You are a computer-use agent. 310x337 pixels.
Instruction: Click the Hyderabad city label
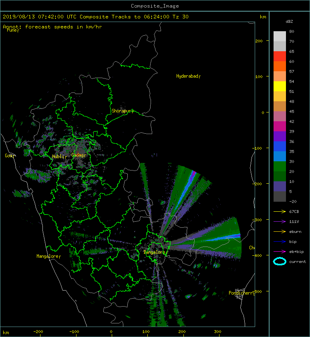[x=187, y=76]
